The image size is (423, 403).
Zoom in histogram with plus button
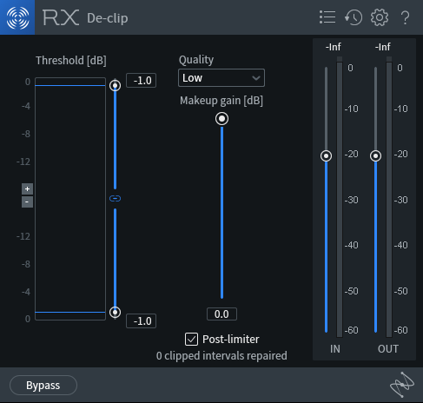click(x=27, y=188)
